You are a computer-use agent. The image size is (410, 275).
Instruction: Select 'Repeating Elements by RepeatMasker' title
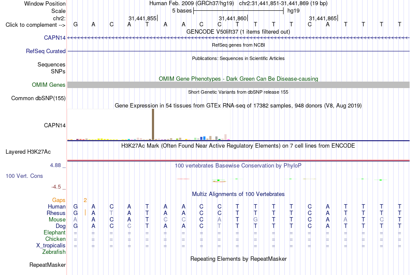[x=238, y=259]
